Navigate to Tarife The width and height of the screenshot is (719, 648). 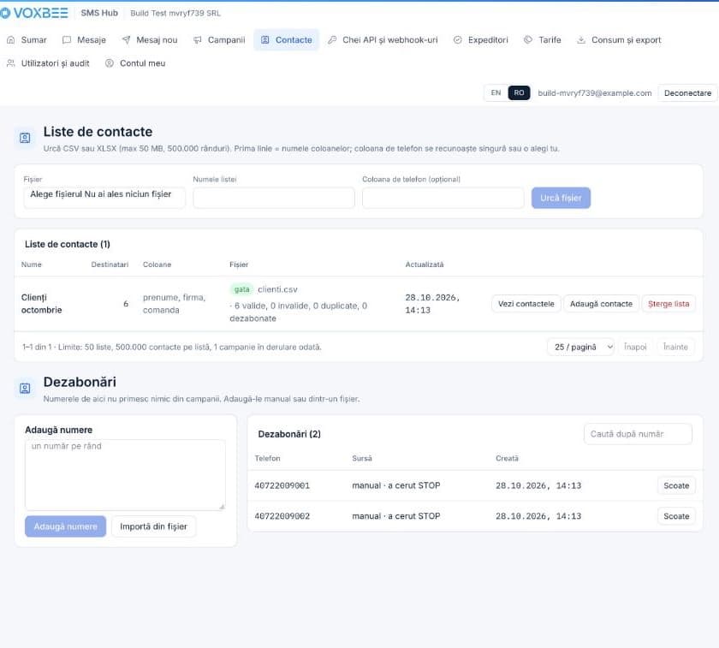coord(543,40)
